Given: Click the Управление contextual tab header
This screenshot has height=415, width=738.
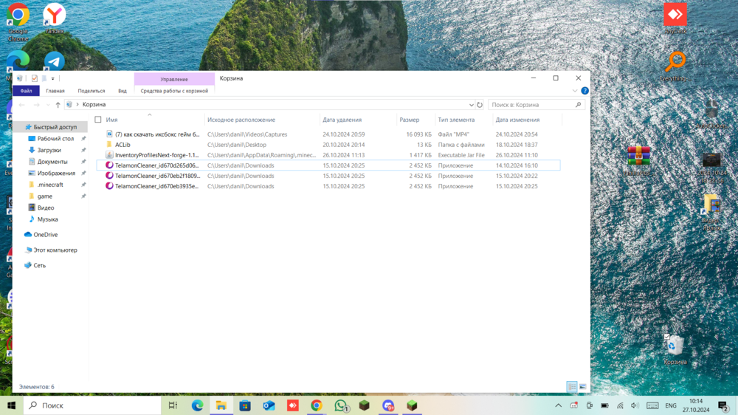Looking at the screenshot, I should pyautogui.click(x=174, y=79).
